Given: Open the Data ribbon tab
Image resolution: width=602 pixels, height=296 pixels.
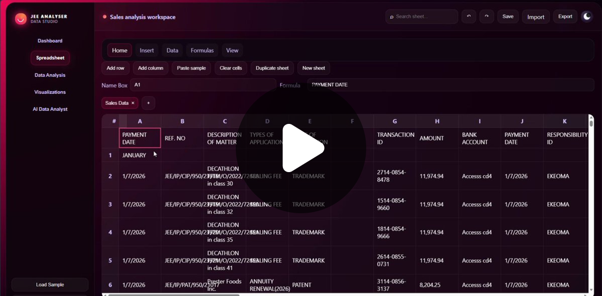Looking at the screenshot, I should (173, 50).
